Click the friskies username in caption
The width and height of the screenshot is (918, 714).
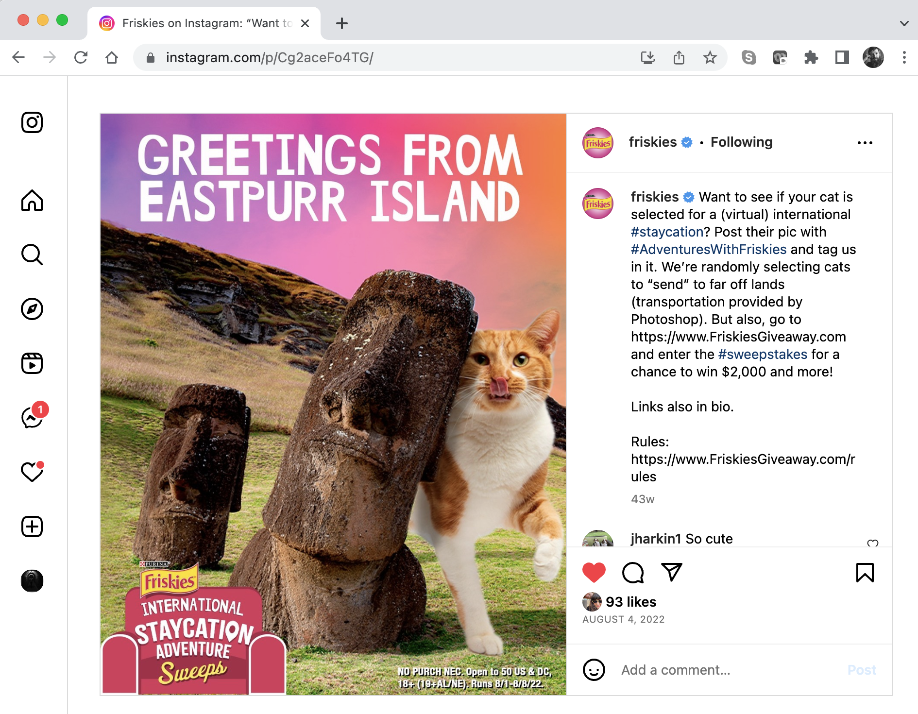655,197
